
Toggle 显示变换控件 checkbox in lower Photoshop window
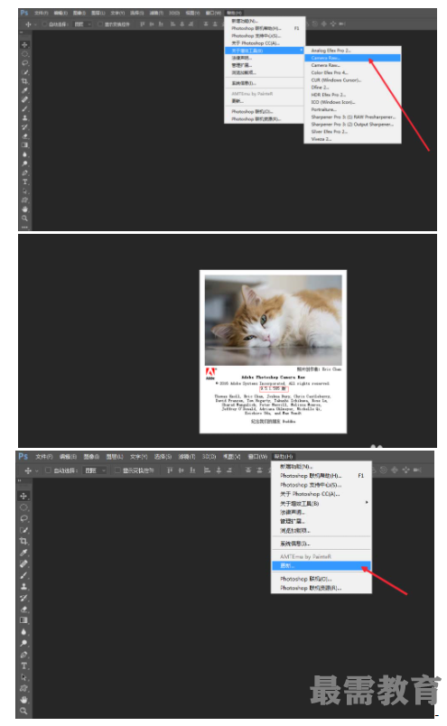pyautogui.click(x=117, y=470)
